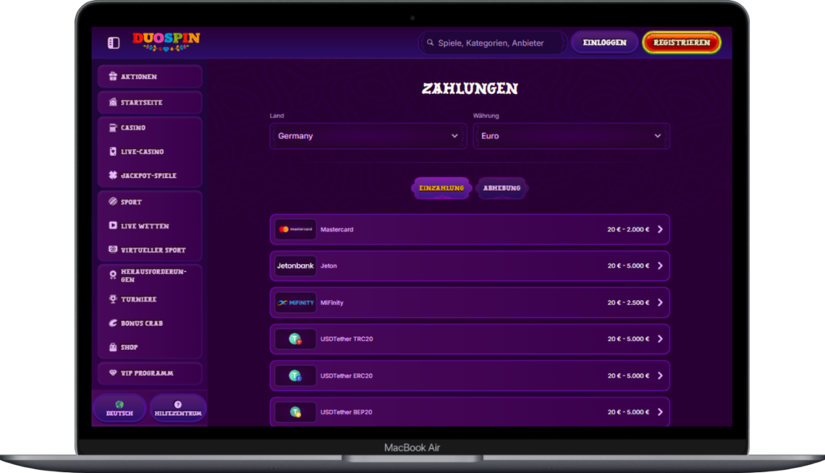Click the Registrieren button
825x473 pixels.
pos(682,42)
